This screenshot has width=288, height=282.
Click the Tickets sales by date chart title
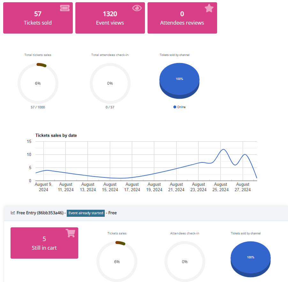(x=56, y=135)
